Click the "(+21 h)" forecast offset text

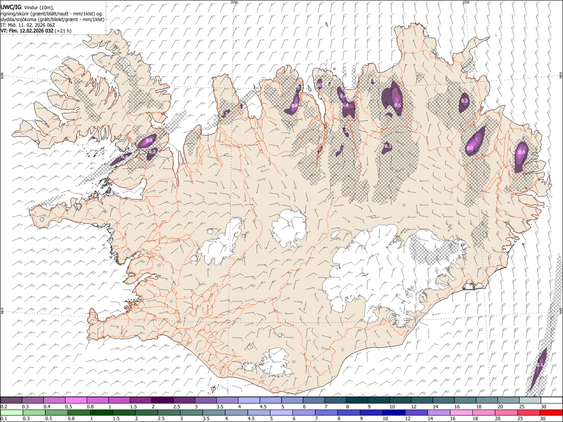click(x=63, y=31)
